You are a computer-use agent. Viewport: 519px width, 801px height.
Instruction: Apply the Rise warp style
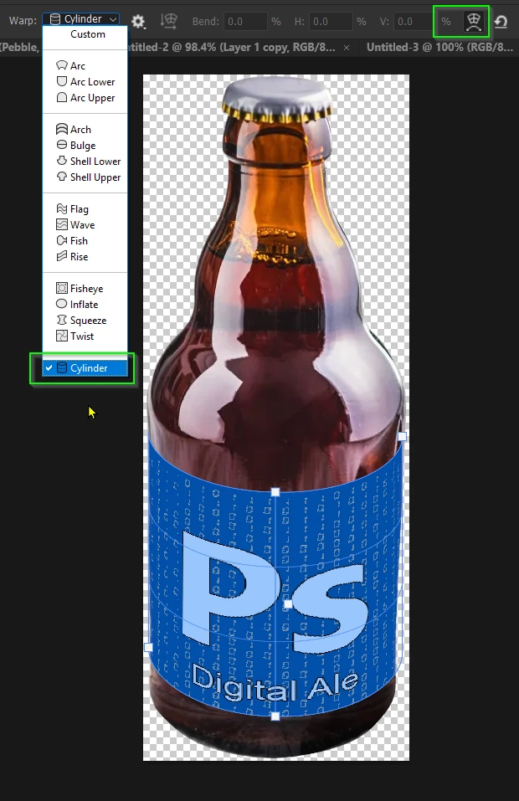click(85, 256)
